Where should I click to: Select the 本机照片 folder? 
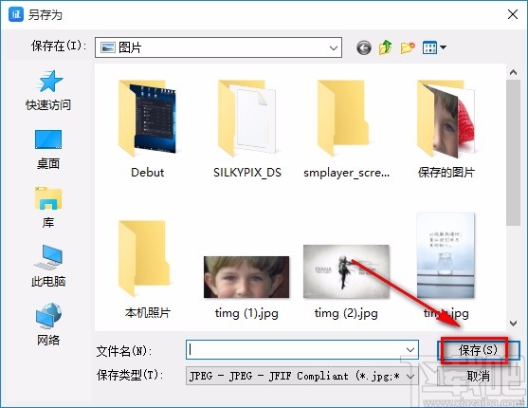point(147,269)
